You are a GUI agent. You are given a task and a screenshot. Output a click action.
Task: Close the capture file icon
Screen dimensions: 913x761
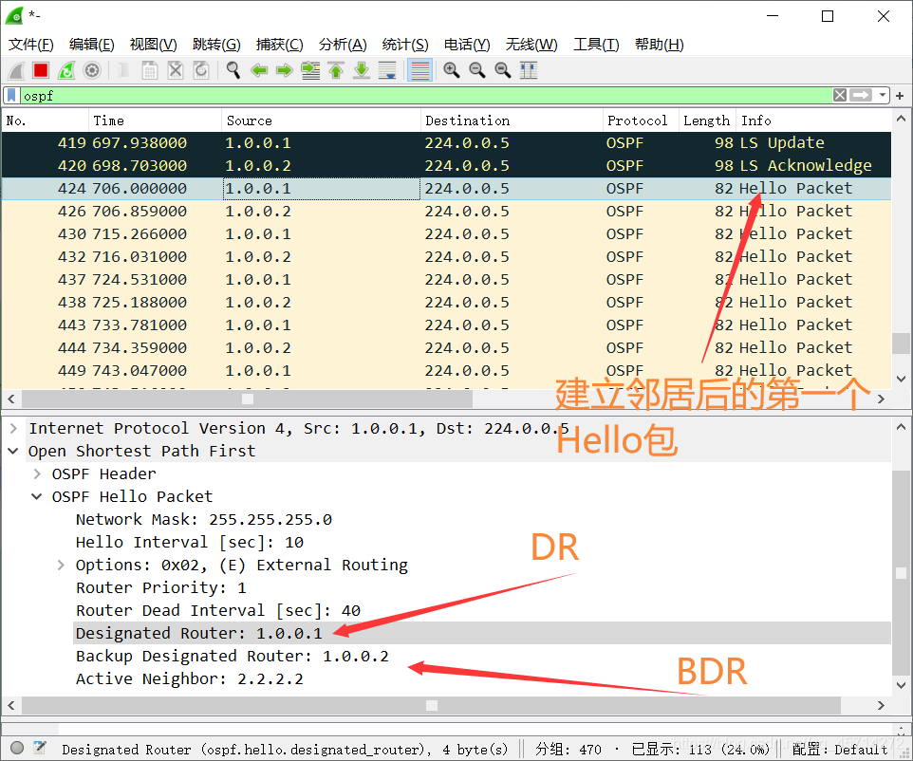coord(176,70)
